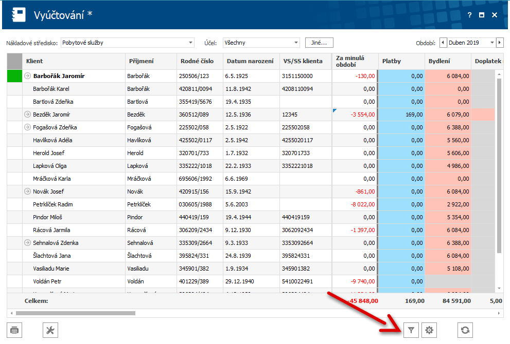
Task: Click the refresh button
Action: [x=465, y=330]
